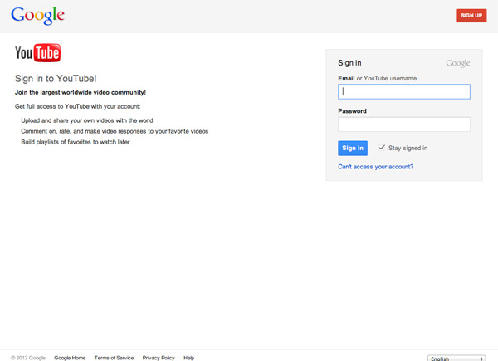
Task: Focus the Email or YouTube username field
Action: [x=404, y=92]
